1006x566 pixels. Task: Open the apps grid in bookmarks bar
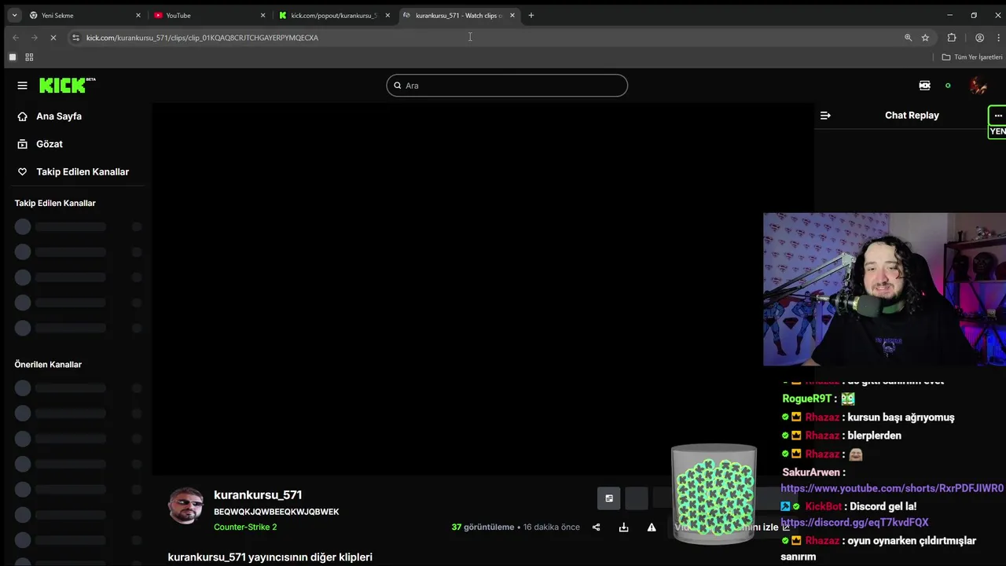[29, 57]
